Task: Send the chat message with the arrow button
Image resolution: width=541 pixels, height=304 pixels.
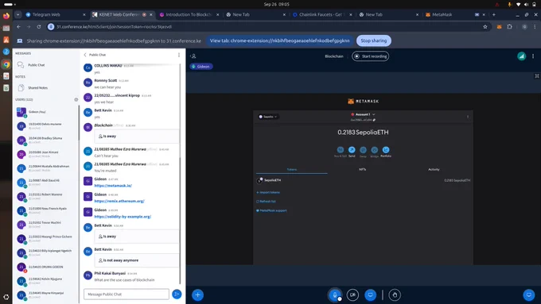Action: click(177, 294)
